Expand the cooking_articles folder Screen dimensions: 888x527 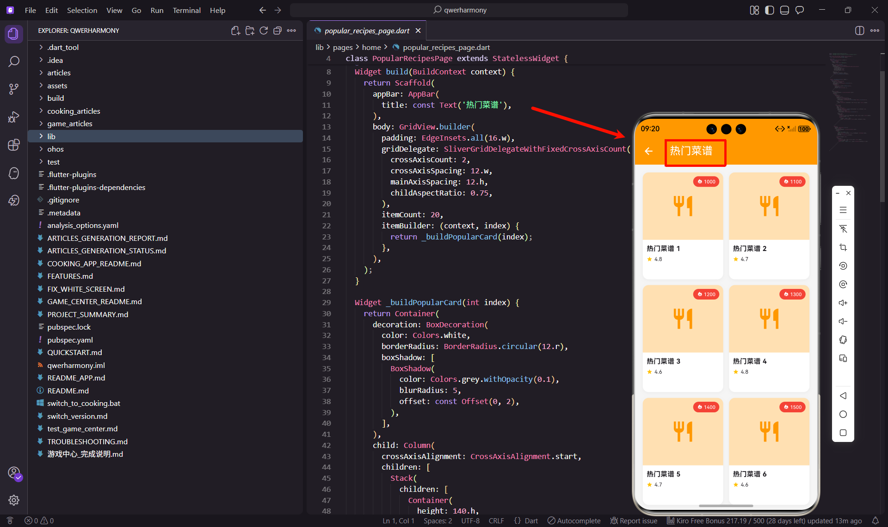click(74, 111)
